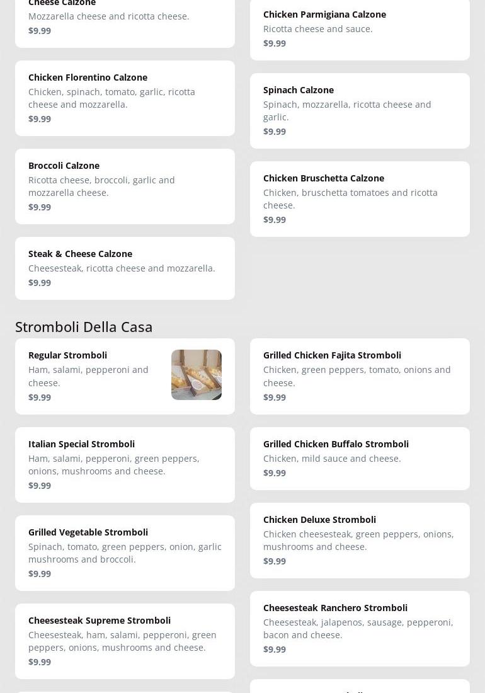Click the Stromboli Della Casa section heading
Viewport: 485px width, 693px height.
(x=84, y=326)
